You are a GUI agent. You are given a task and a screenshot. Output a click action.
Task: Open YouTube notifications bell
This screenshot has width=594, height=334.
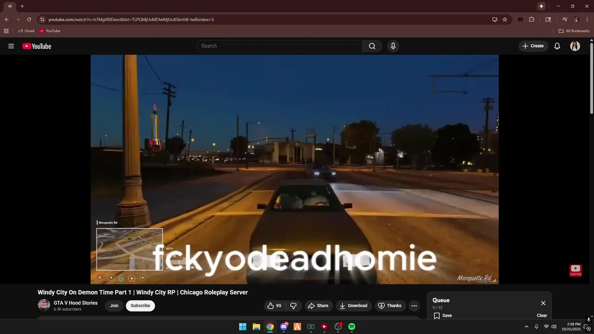[557, 46]
